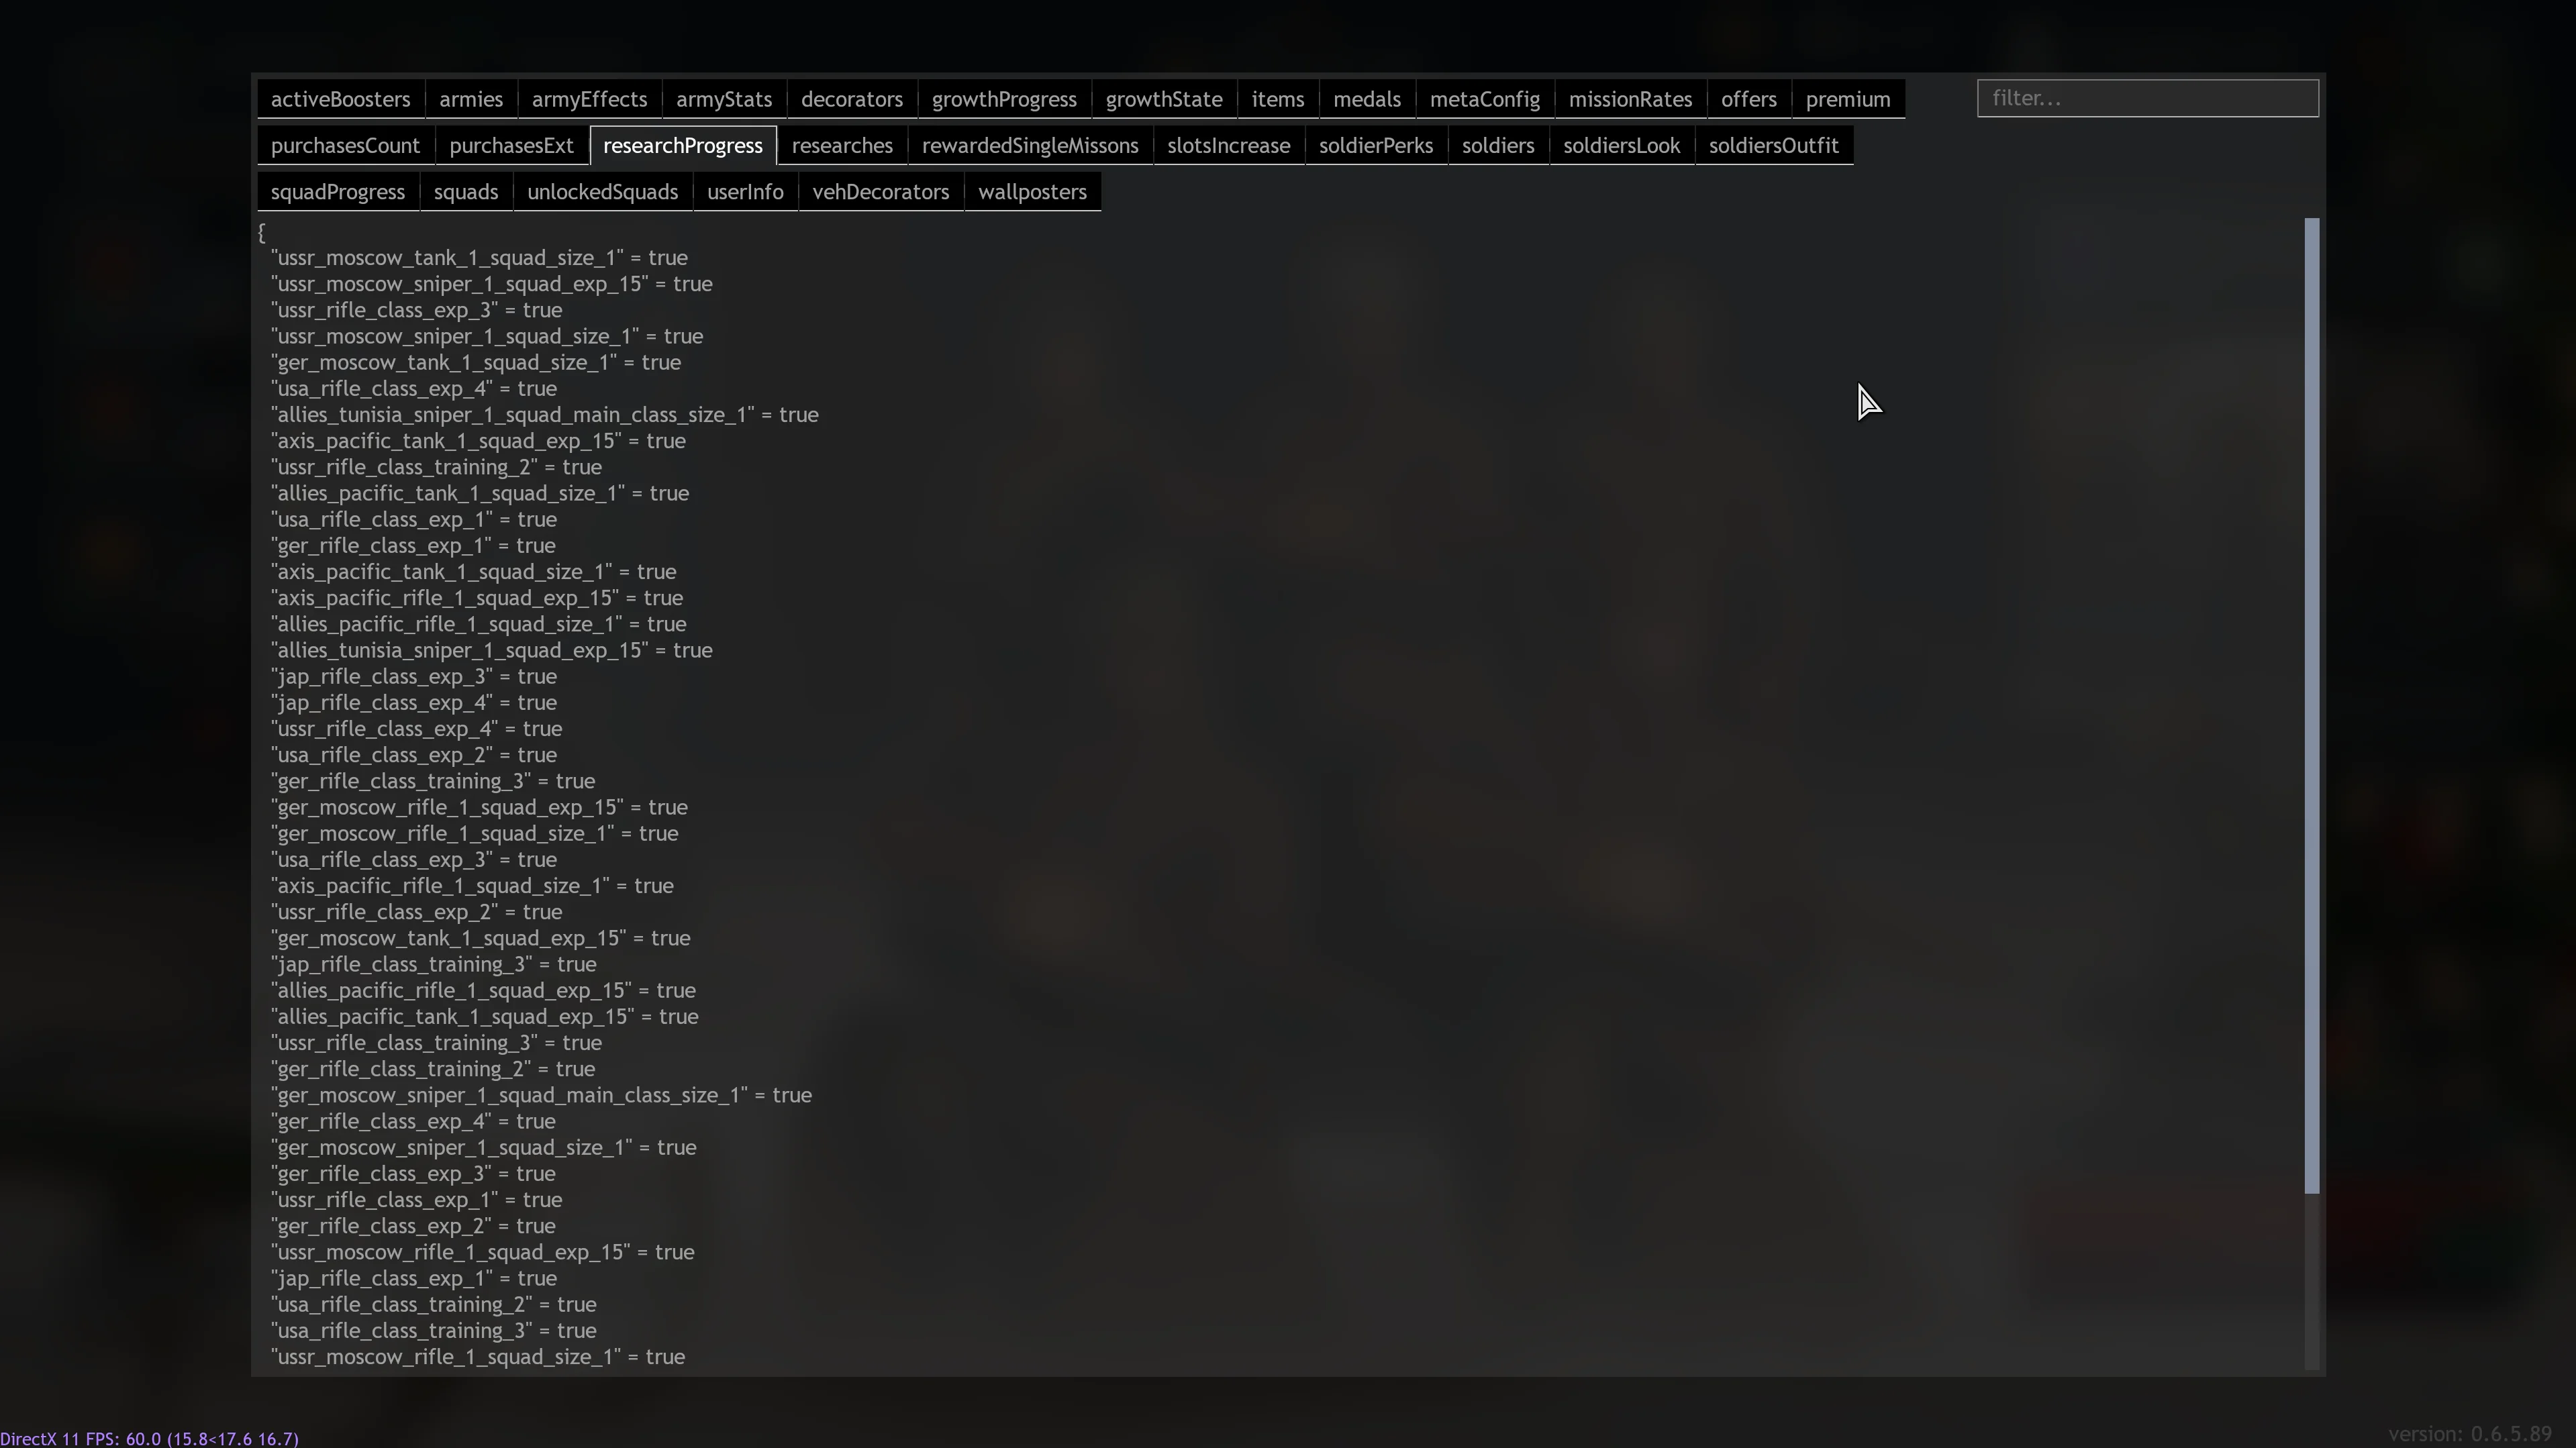
Task: Select the purchasesCount tab
Action: [x=345, y=146]
